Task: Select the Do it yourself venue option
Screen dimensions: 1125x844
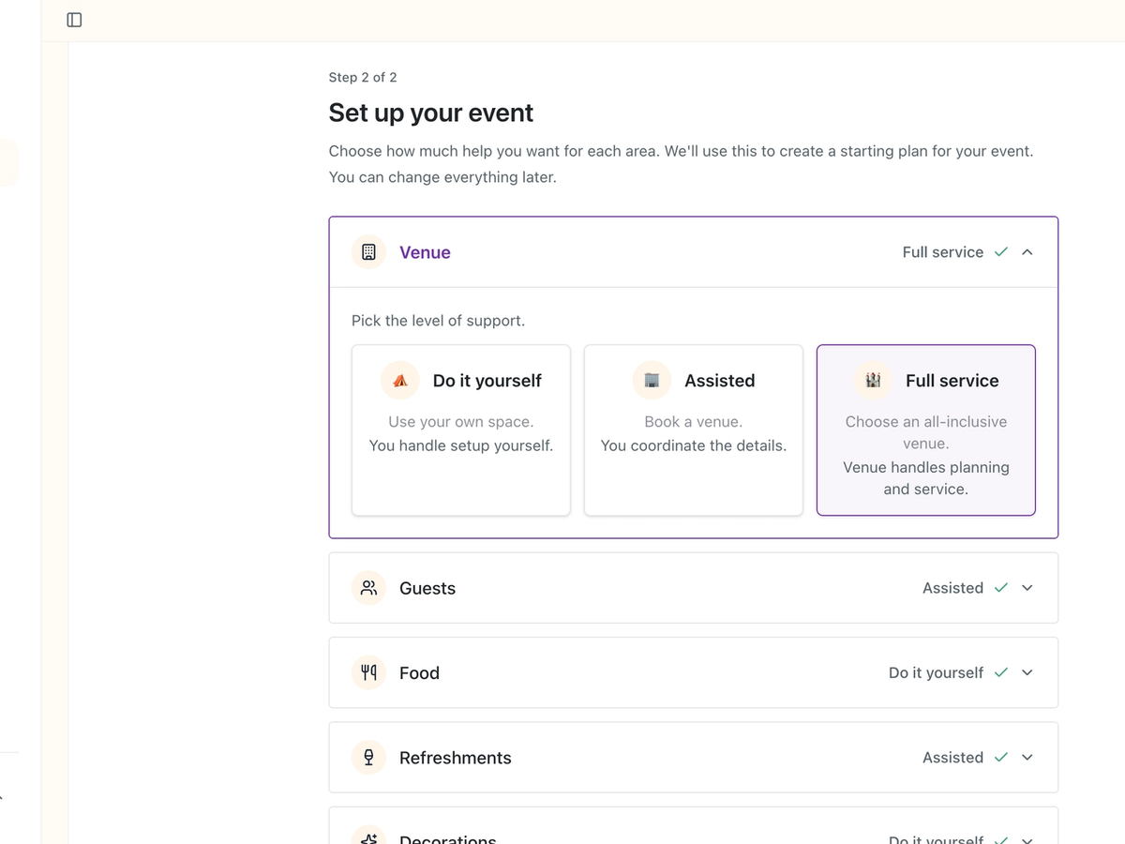Action: click(461, 430)
